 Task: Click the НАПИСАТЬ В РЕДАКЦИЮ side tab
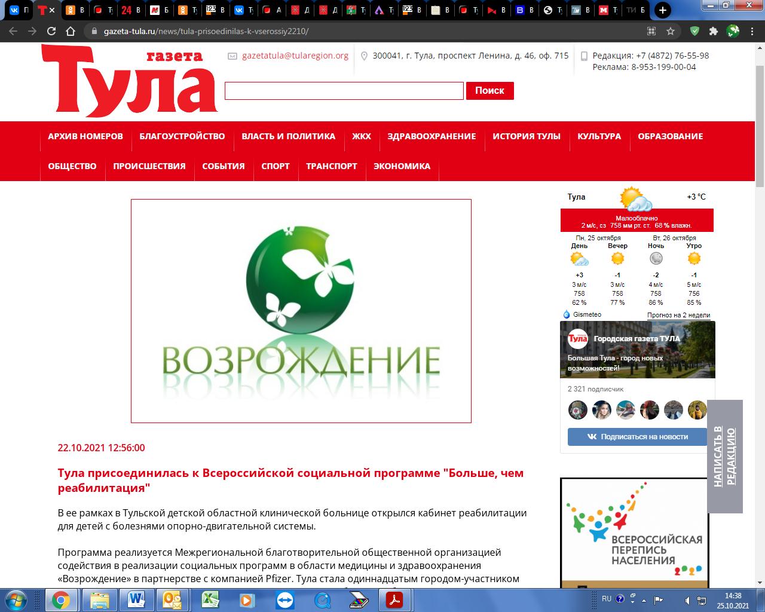click(724, 457)
